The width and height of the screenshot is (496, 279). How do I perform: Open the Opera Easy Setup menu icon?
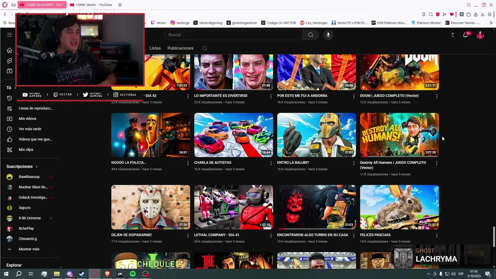(x=490, y=14)
